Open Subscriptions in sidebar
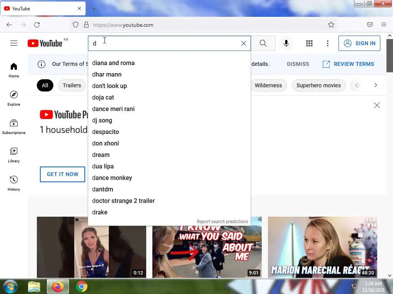Viewport: 393px width, 294px height. click(14, 127)
